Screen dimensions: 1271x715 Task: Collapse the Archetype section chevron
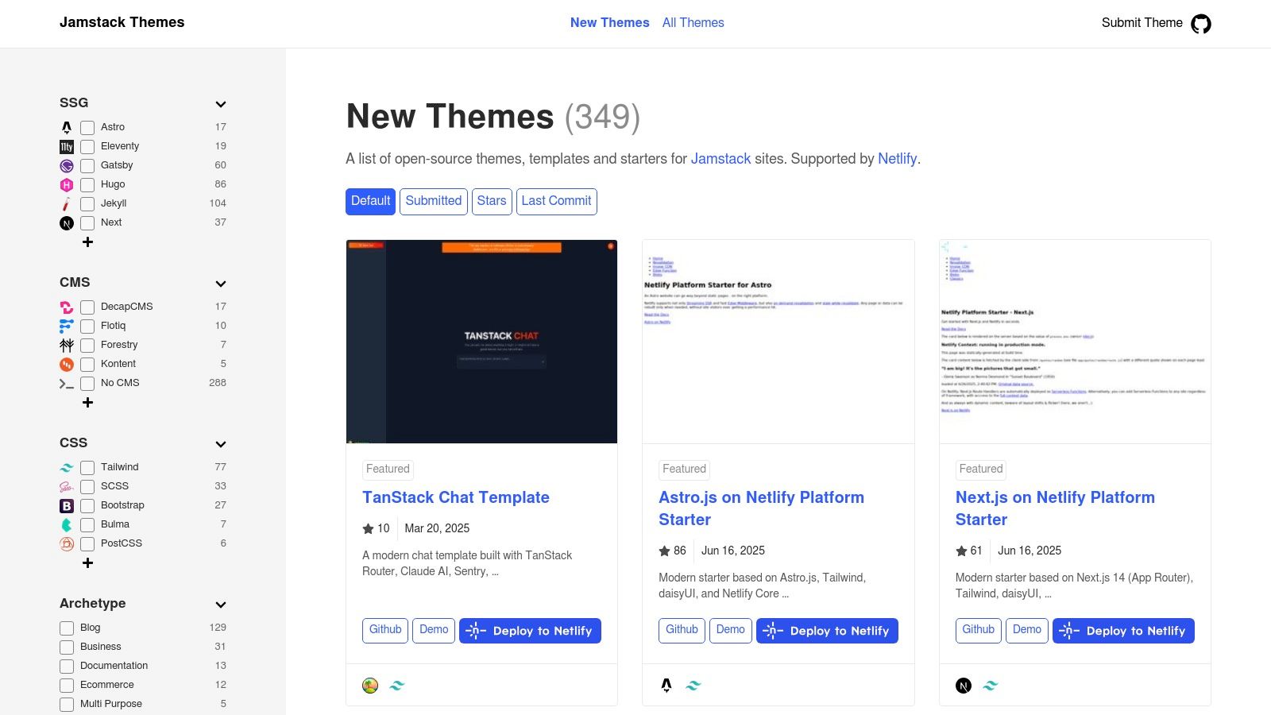click(x=220, y=604)
